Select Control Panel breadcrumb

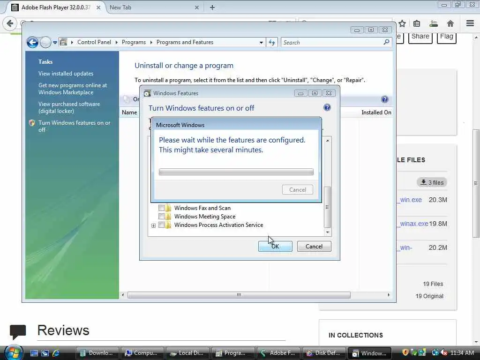[94, 42]
